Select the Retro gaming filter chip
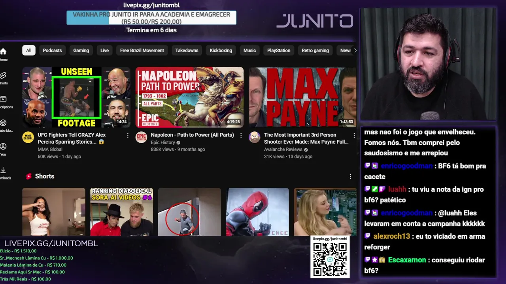The width and height of the screenshot is (506, 284). 315,50
